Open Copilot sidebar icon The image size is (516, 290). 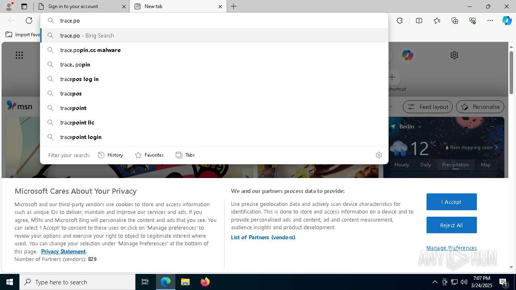(507, 21)
